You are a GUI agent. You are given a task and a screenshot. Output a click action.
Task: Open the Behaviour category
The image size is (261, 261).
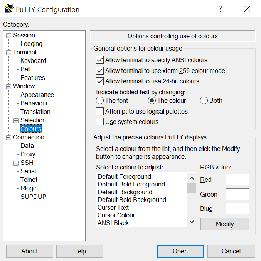(34, 103)
